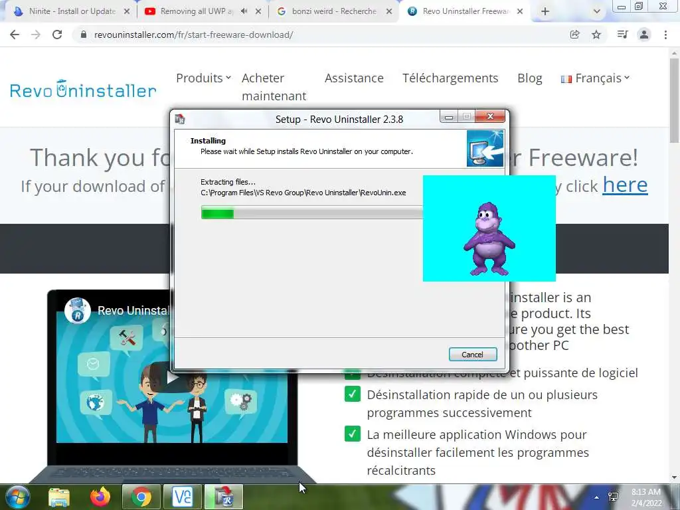Click the Setup window title icon

pos(180,119)
